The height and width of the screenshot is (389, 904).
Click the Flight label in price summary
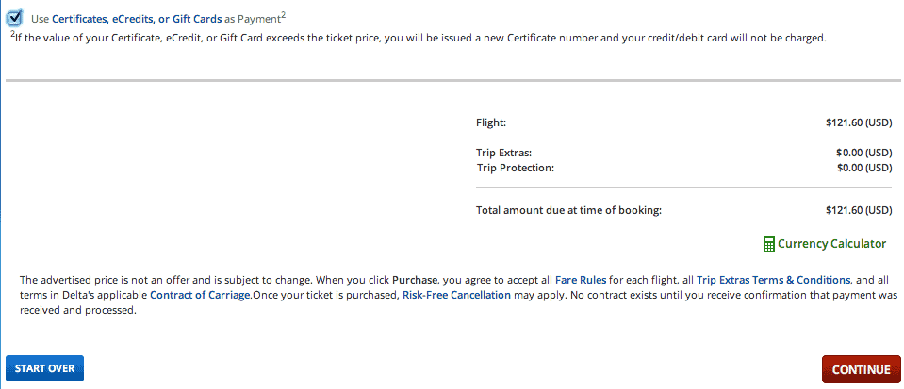[x=491, y=122]
